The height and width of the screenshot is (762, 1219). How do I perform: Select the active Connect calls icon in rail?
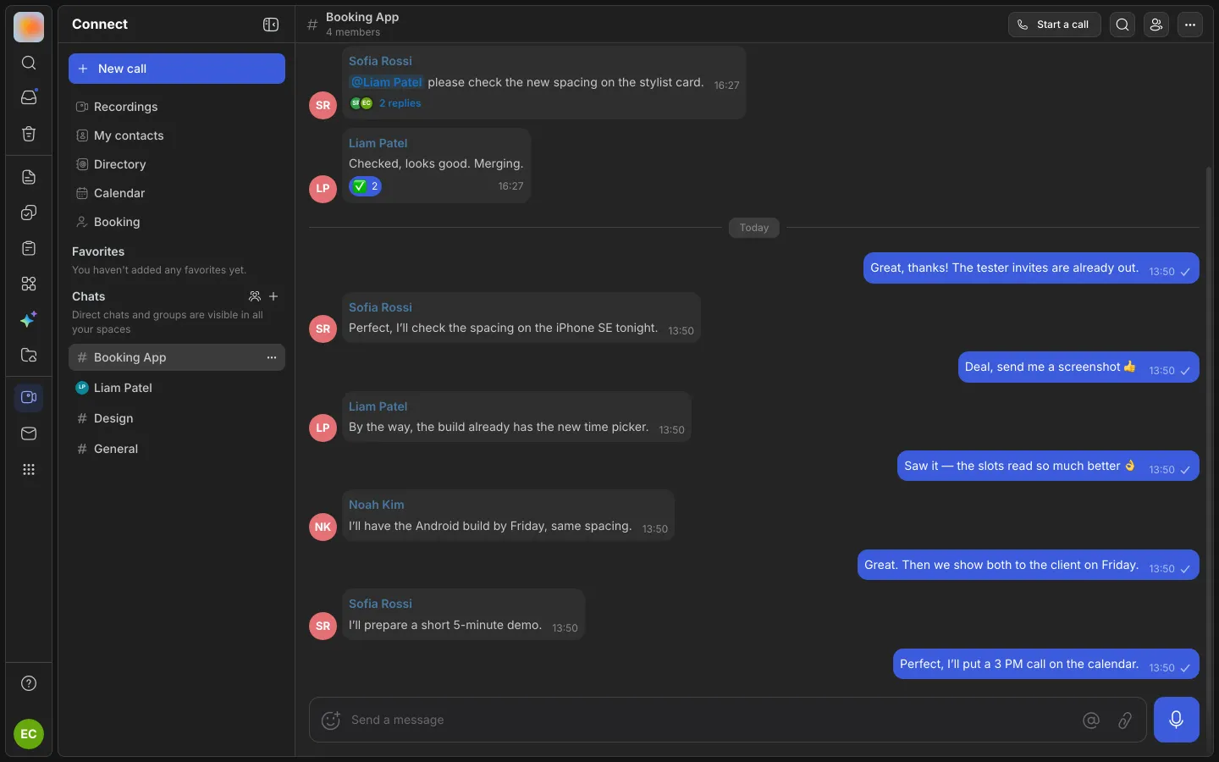pos(29,397)
